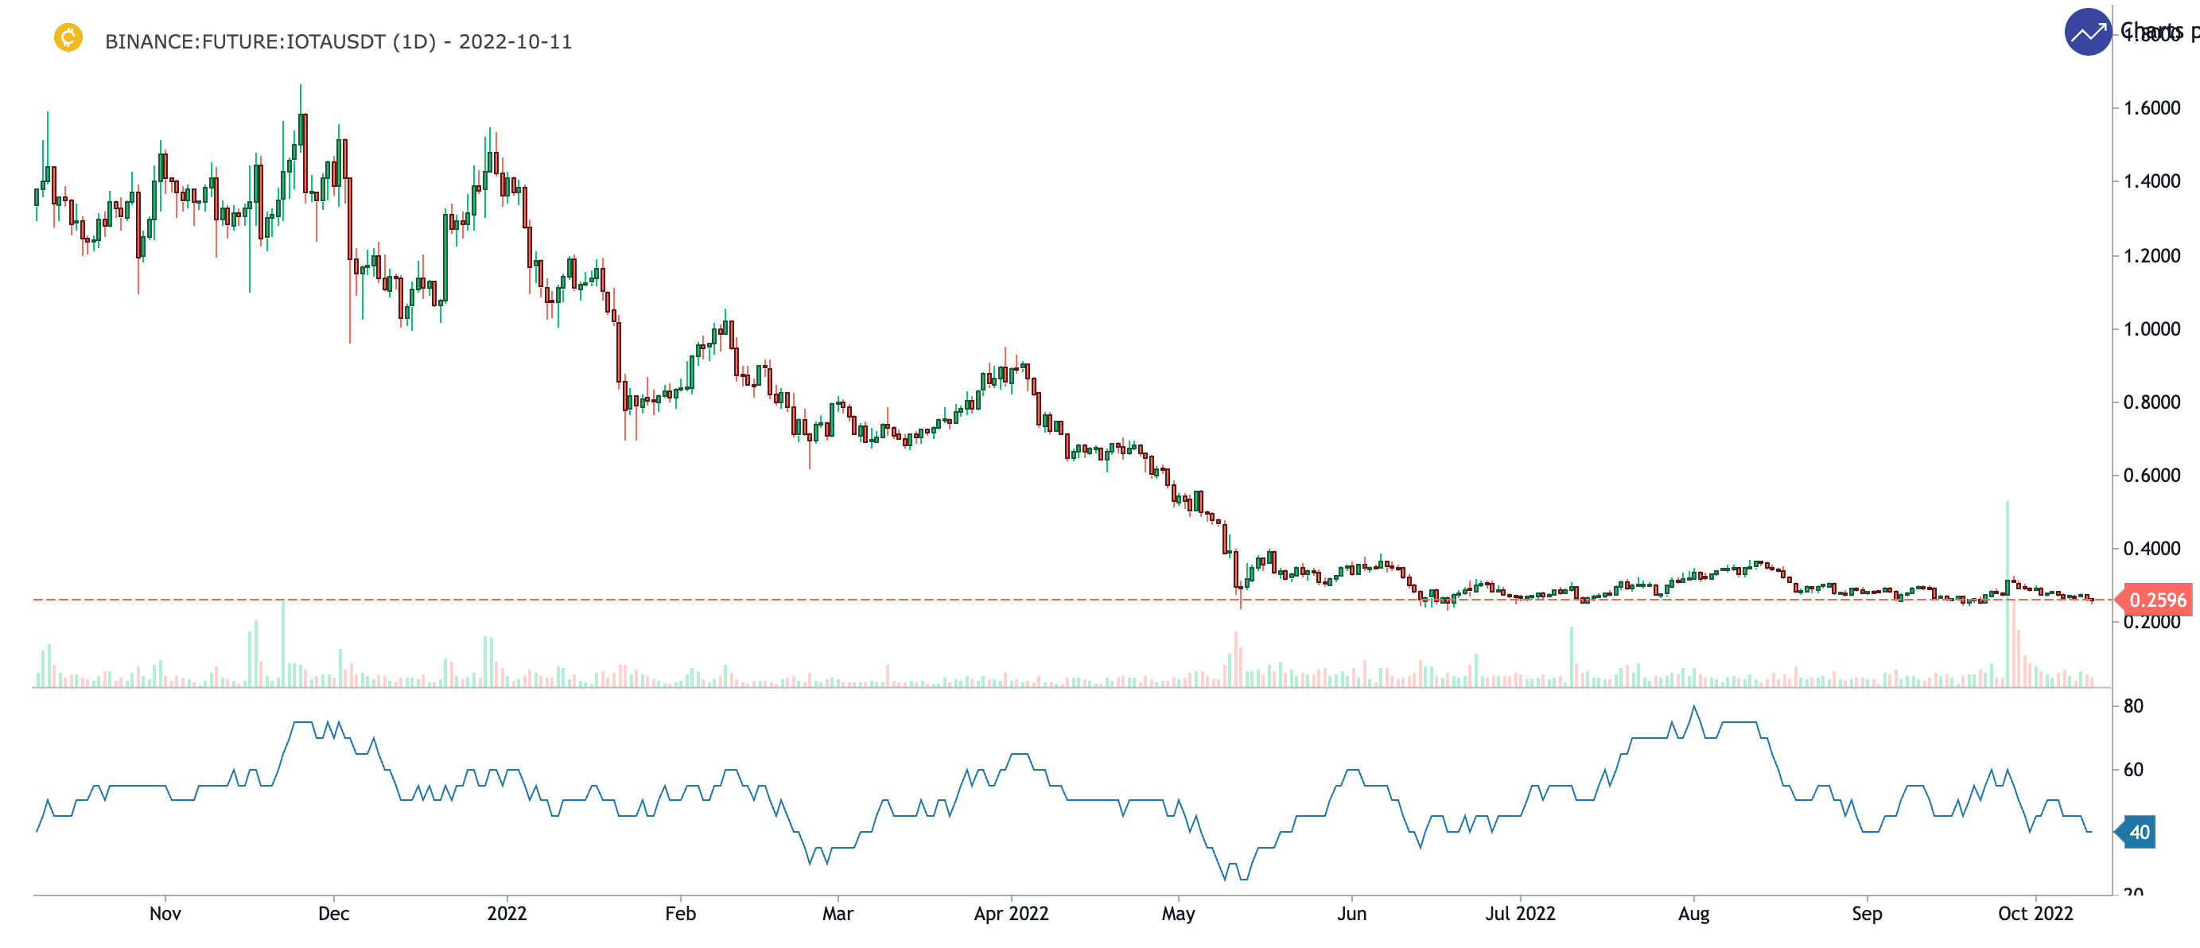Select the Oct 2022 time axis label
This screenshot has height=948, width=2200.
[x=2035, y=914]
